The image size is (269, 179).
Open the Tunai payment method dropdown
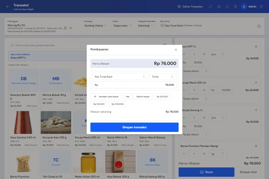click(x=163, y=76)
